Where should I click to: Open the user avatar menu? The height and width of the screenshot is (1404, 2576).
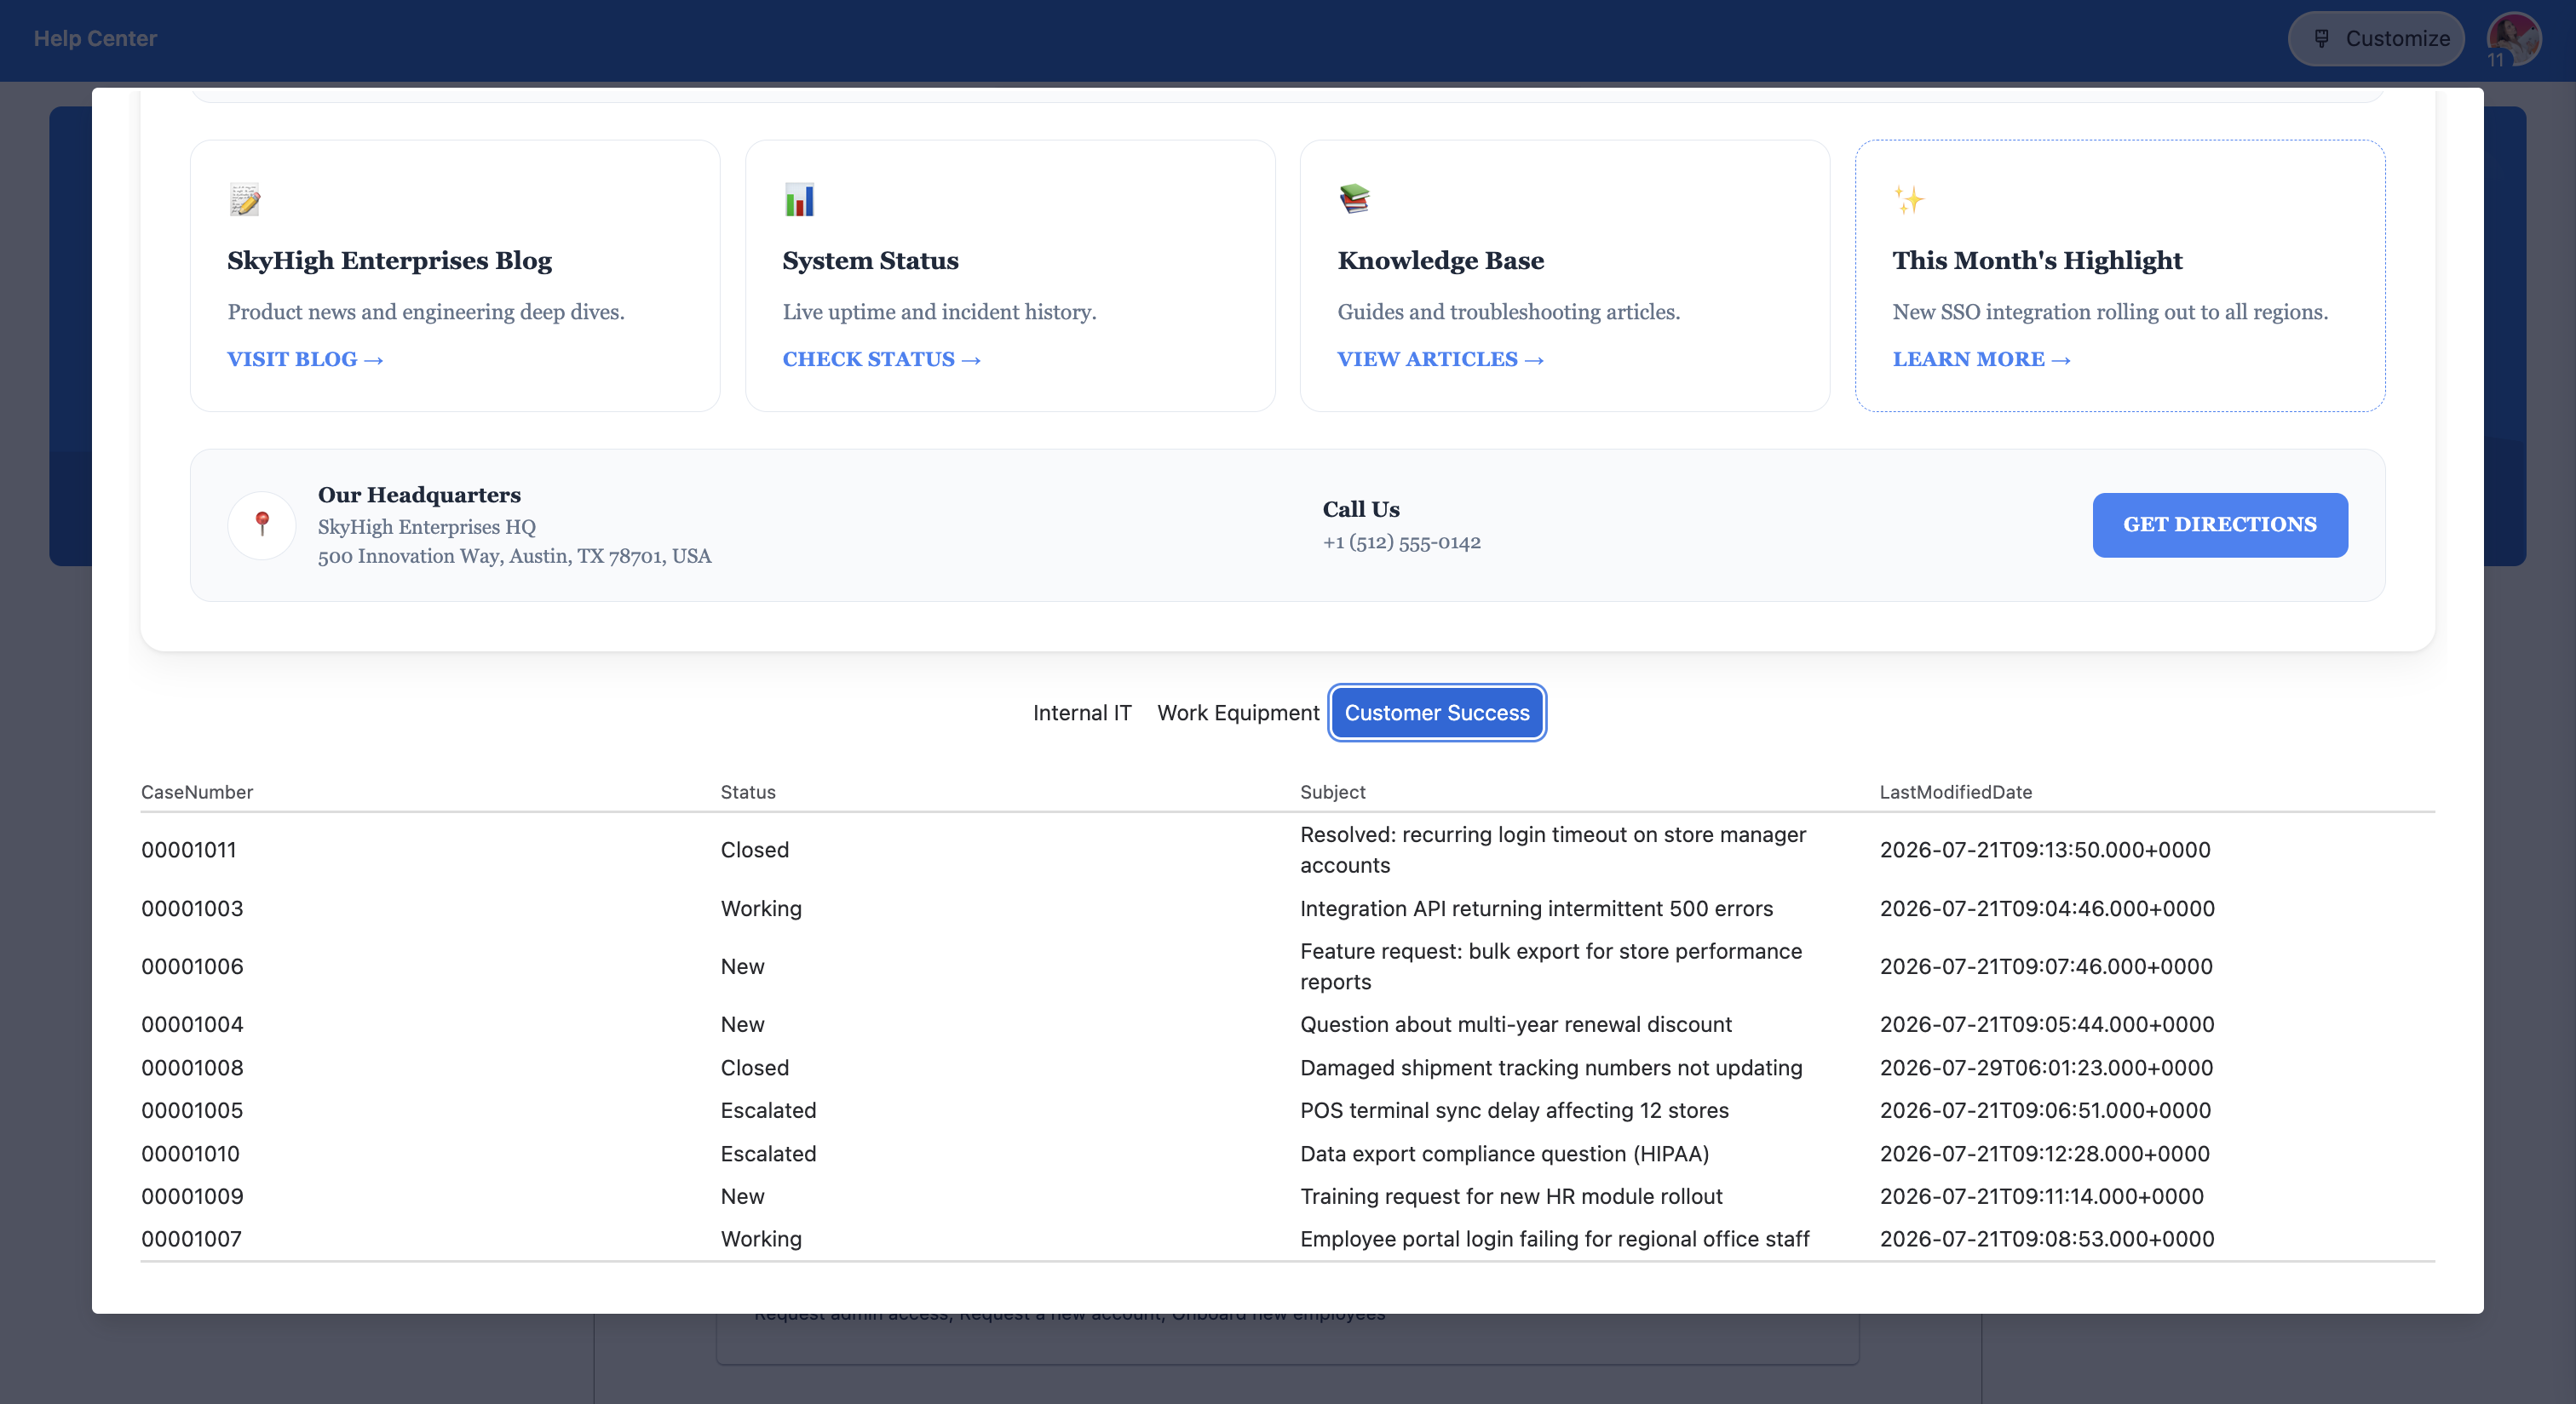2513,39
